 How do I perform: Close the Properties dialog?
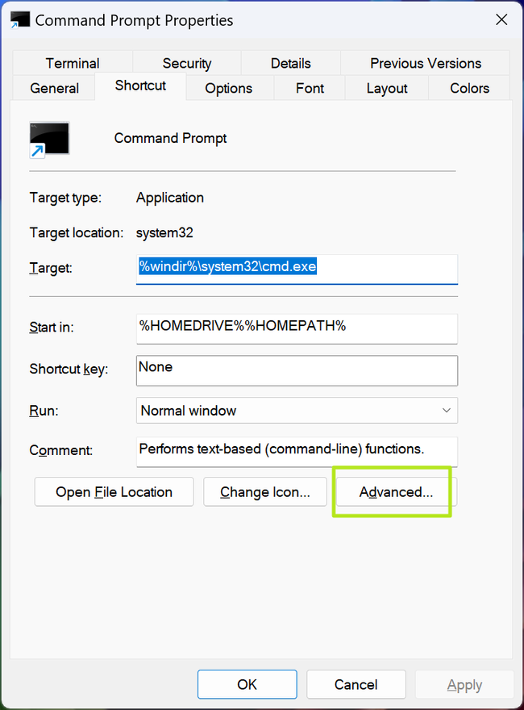pos(501,19)
